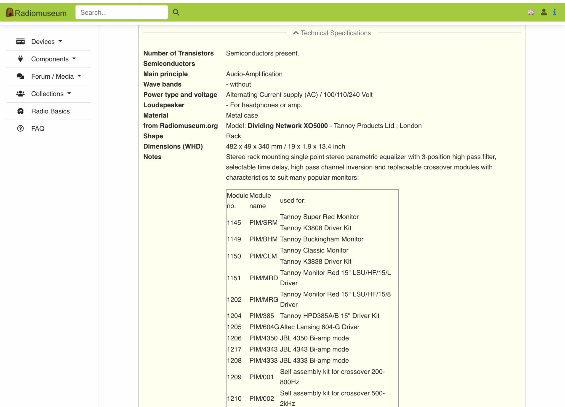Screen dimensions: 565x407
Task: Click the Rack shape value
Action: pyautogui.click(x=233, y=136)
